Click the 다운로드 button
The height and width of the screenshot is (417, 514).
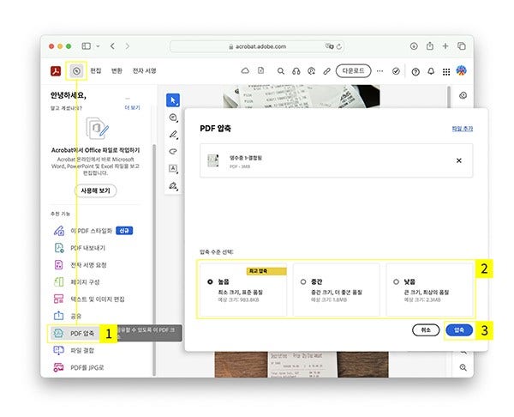click(353, 71)
